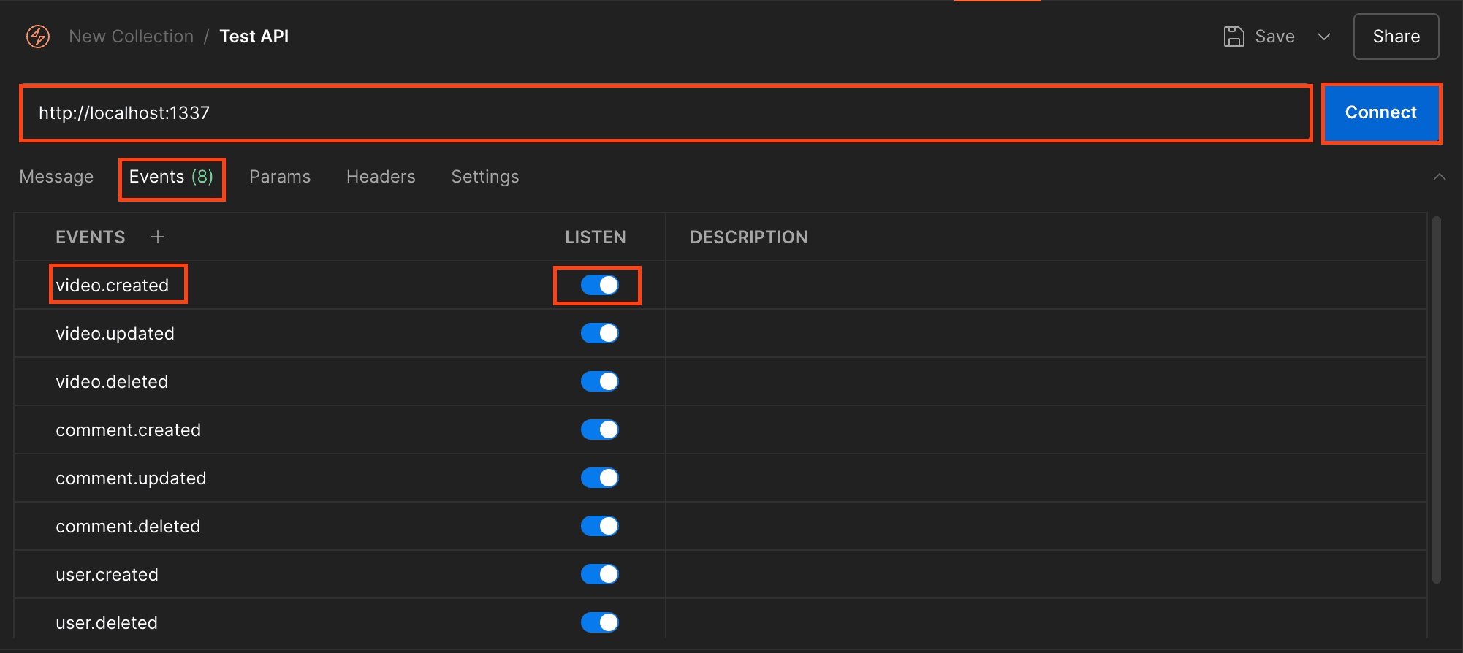Turn off the video.updated listener
1463x653 pixels.
tap(599, 333)
